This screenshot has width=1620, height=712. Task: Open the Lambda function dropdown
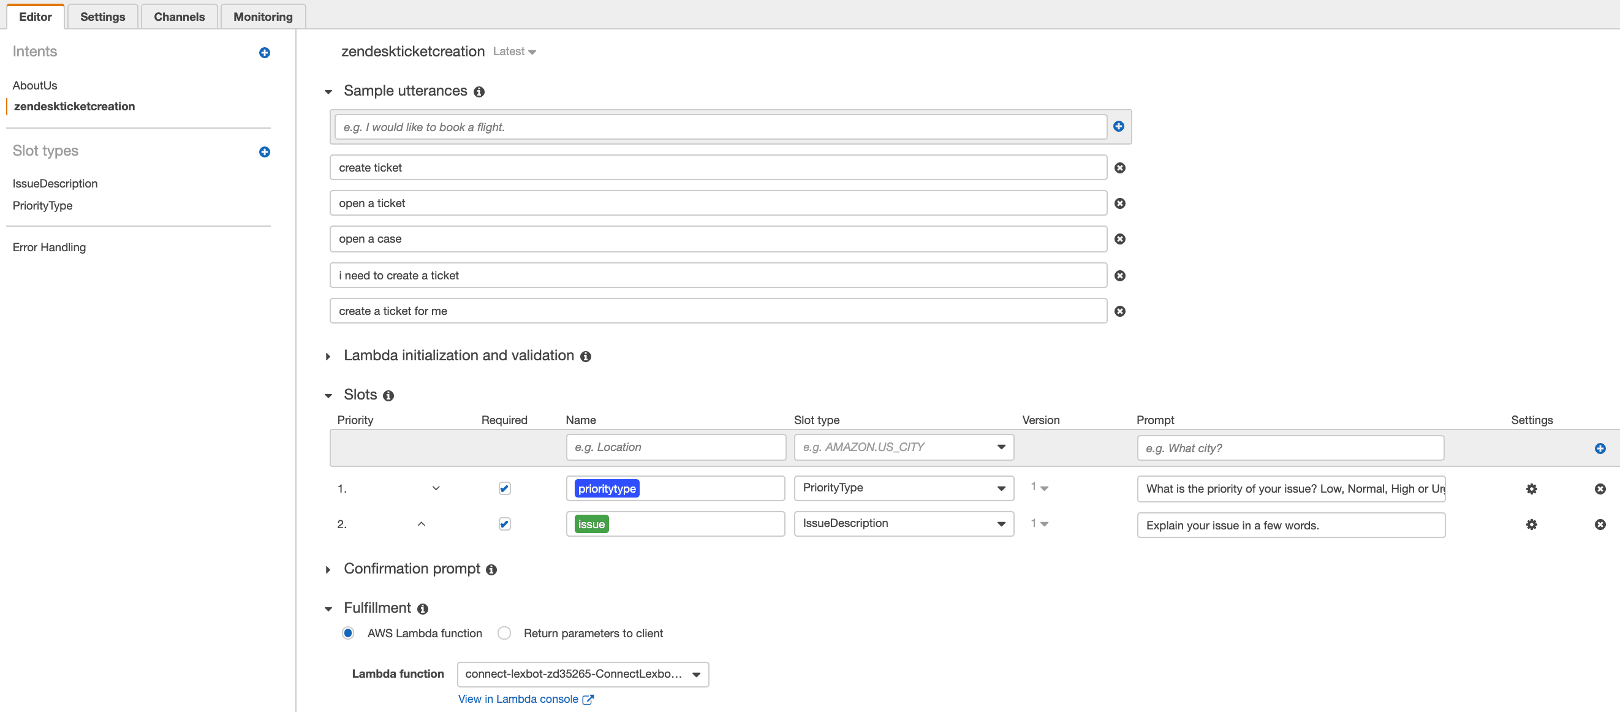tap(582, 674)
